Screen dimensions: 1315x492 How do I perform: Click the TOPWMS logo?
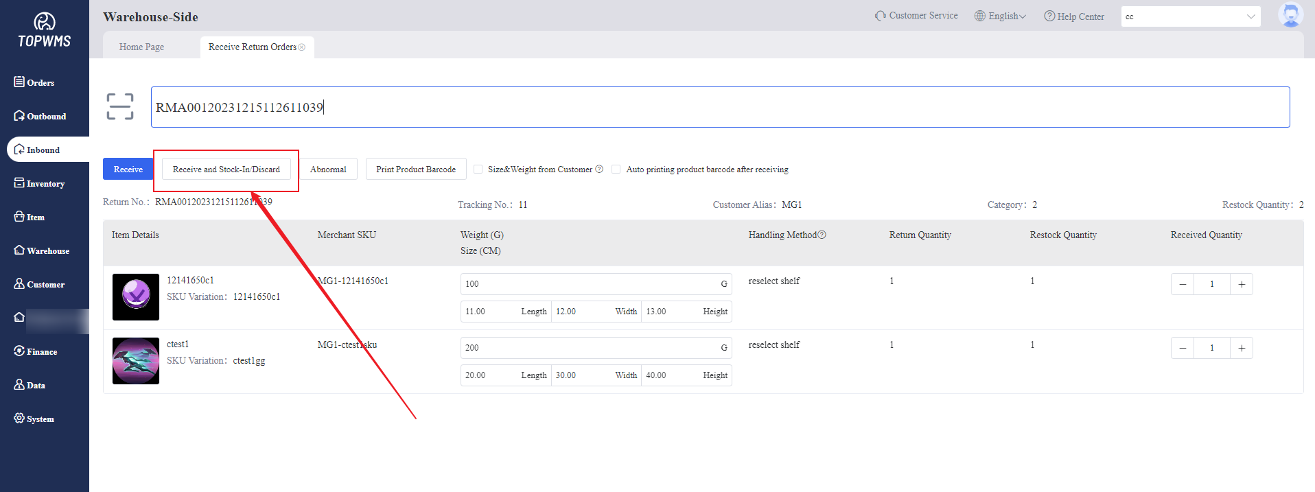(45, 31)
